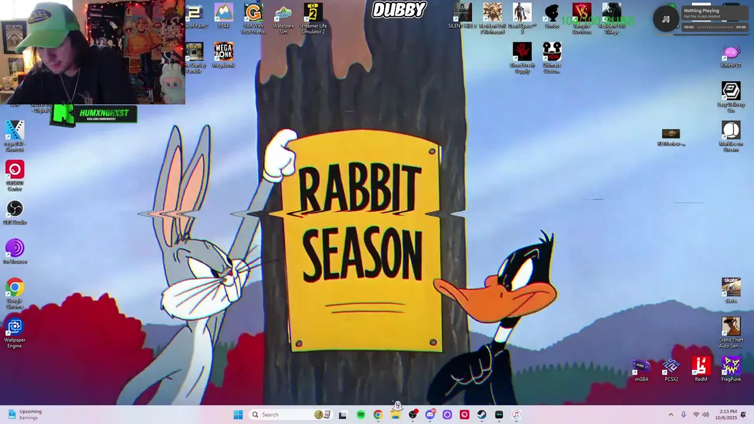Open File Explorer from the taskbar
The image size is (754, 424).
click(395, 415)
